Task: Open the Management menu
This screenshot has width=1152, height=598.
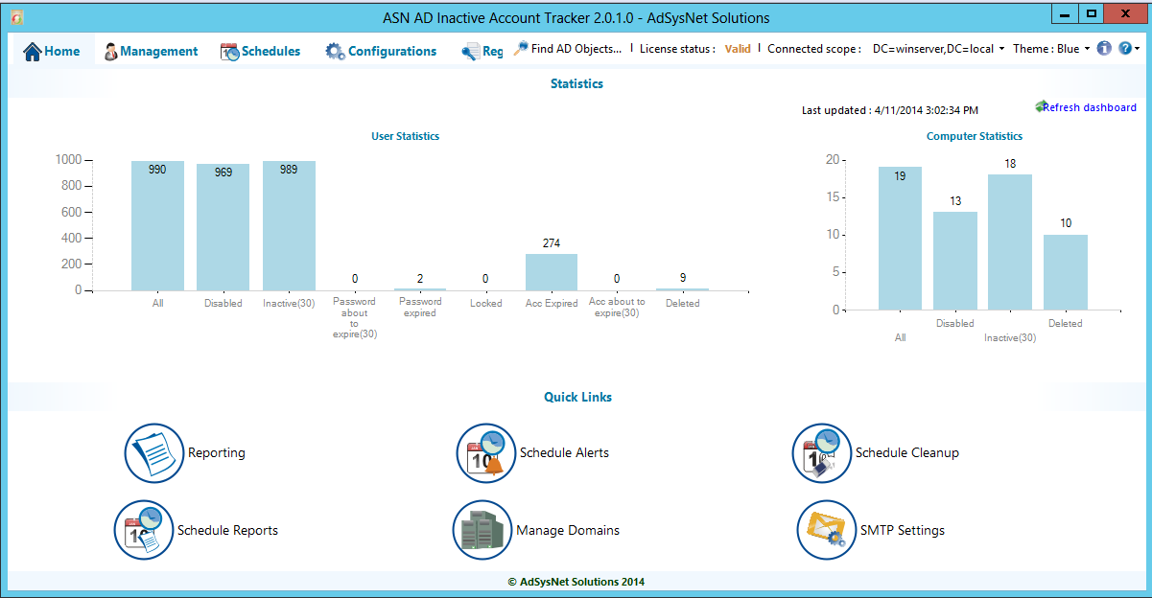Action: coord(151,51)
